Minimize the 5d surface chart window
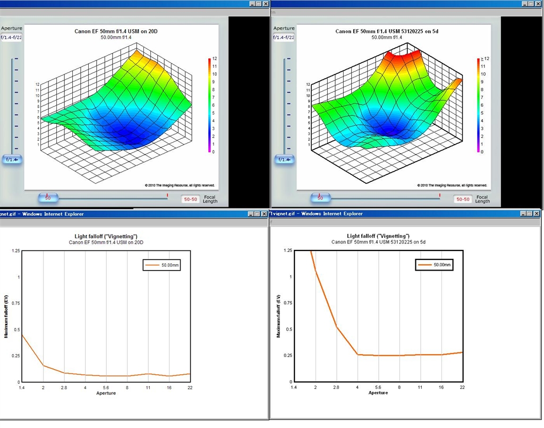Image resolution: width=544 pixels, height=428 pixels. coord(525,4)
